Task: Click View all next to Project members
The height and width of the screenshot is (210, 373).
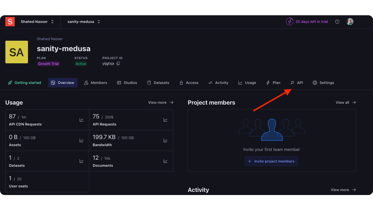Action: pyautogui.click(x=345, y=102)
